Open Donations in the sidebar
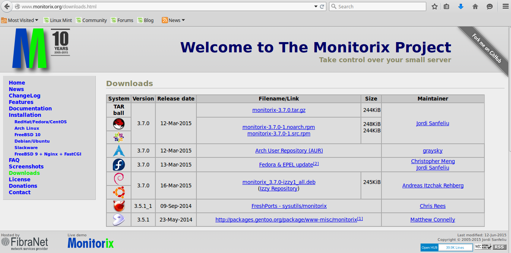The image size is (511, 253). (x=23, y=186)
